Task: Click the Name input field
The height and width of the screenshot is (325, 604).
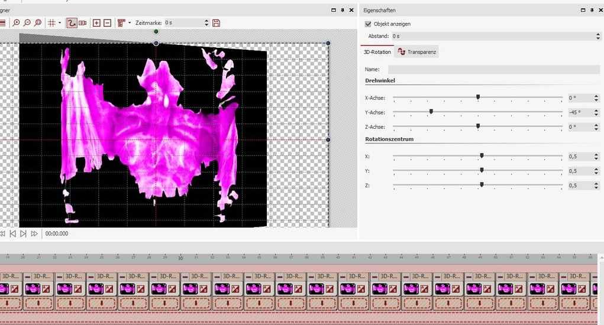Action: 493,70
